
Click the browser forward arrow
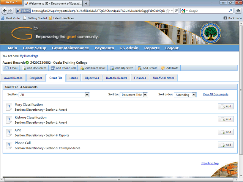coord(11,11)
